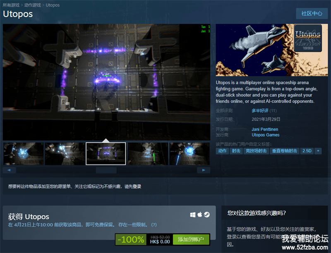Click the SteamOS platform icon
This screenshot has width=331, height=253.
[x=207, y=215]
